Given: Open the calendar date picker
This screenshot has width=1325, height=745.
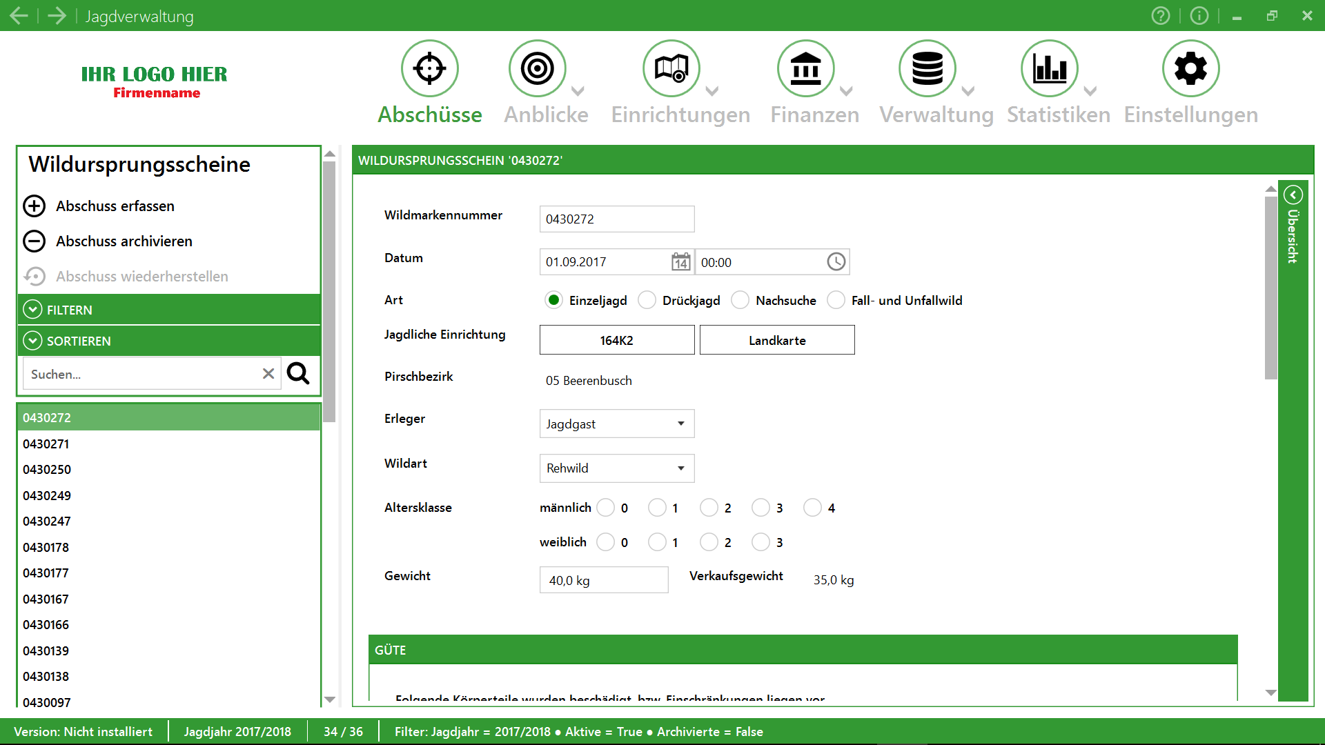Looking at the screenshot, I should tap(680, 261).
